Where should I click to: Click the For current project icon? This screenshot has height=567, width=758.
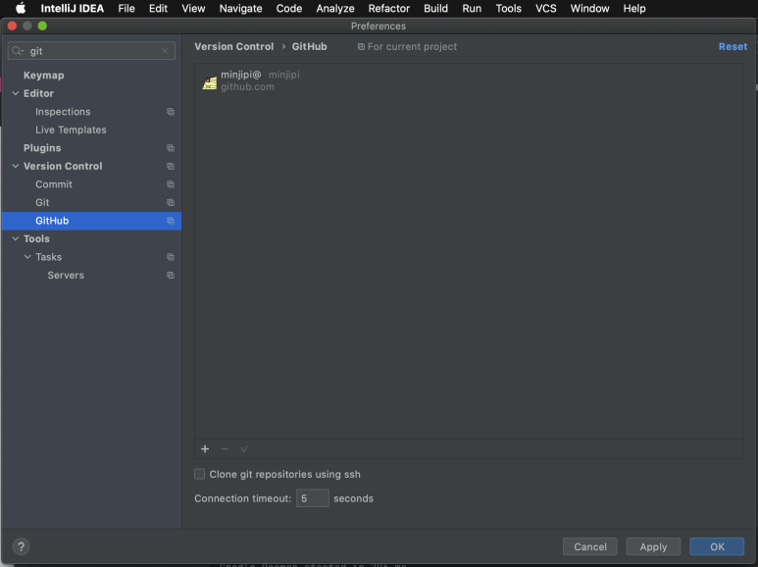(x=361, y=47)
